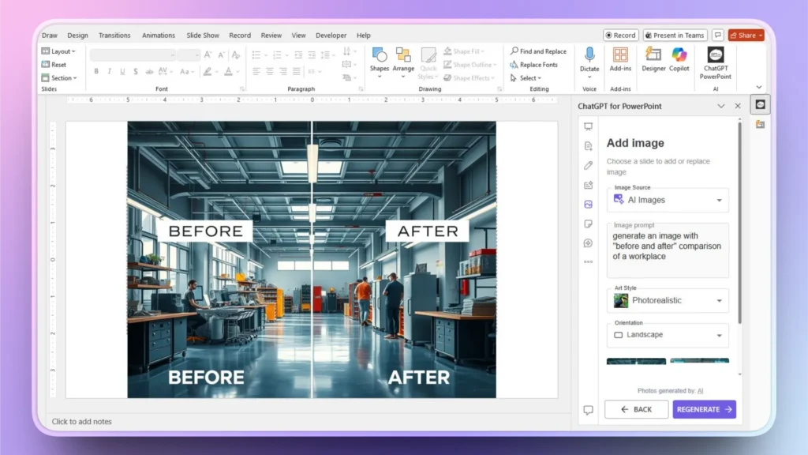
Task: Open the Image Source dropdown showing AI Images
Action: point(668,200)
